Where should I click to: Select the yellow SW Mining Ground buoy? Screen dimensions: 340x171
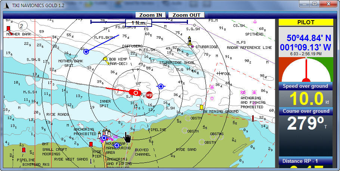[202, 107]
